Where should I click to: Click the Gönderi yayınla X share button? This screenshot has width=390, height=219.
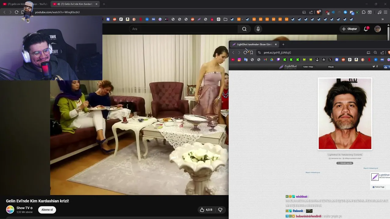(345, 163)
